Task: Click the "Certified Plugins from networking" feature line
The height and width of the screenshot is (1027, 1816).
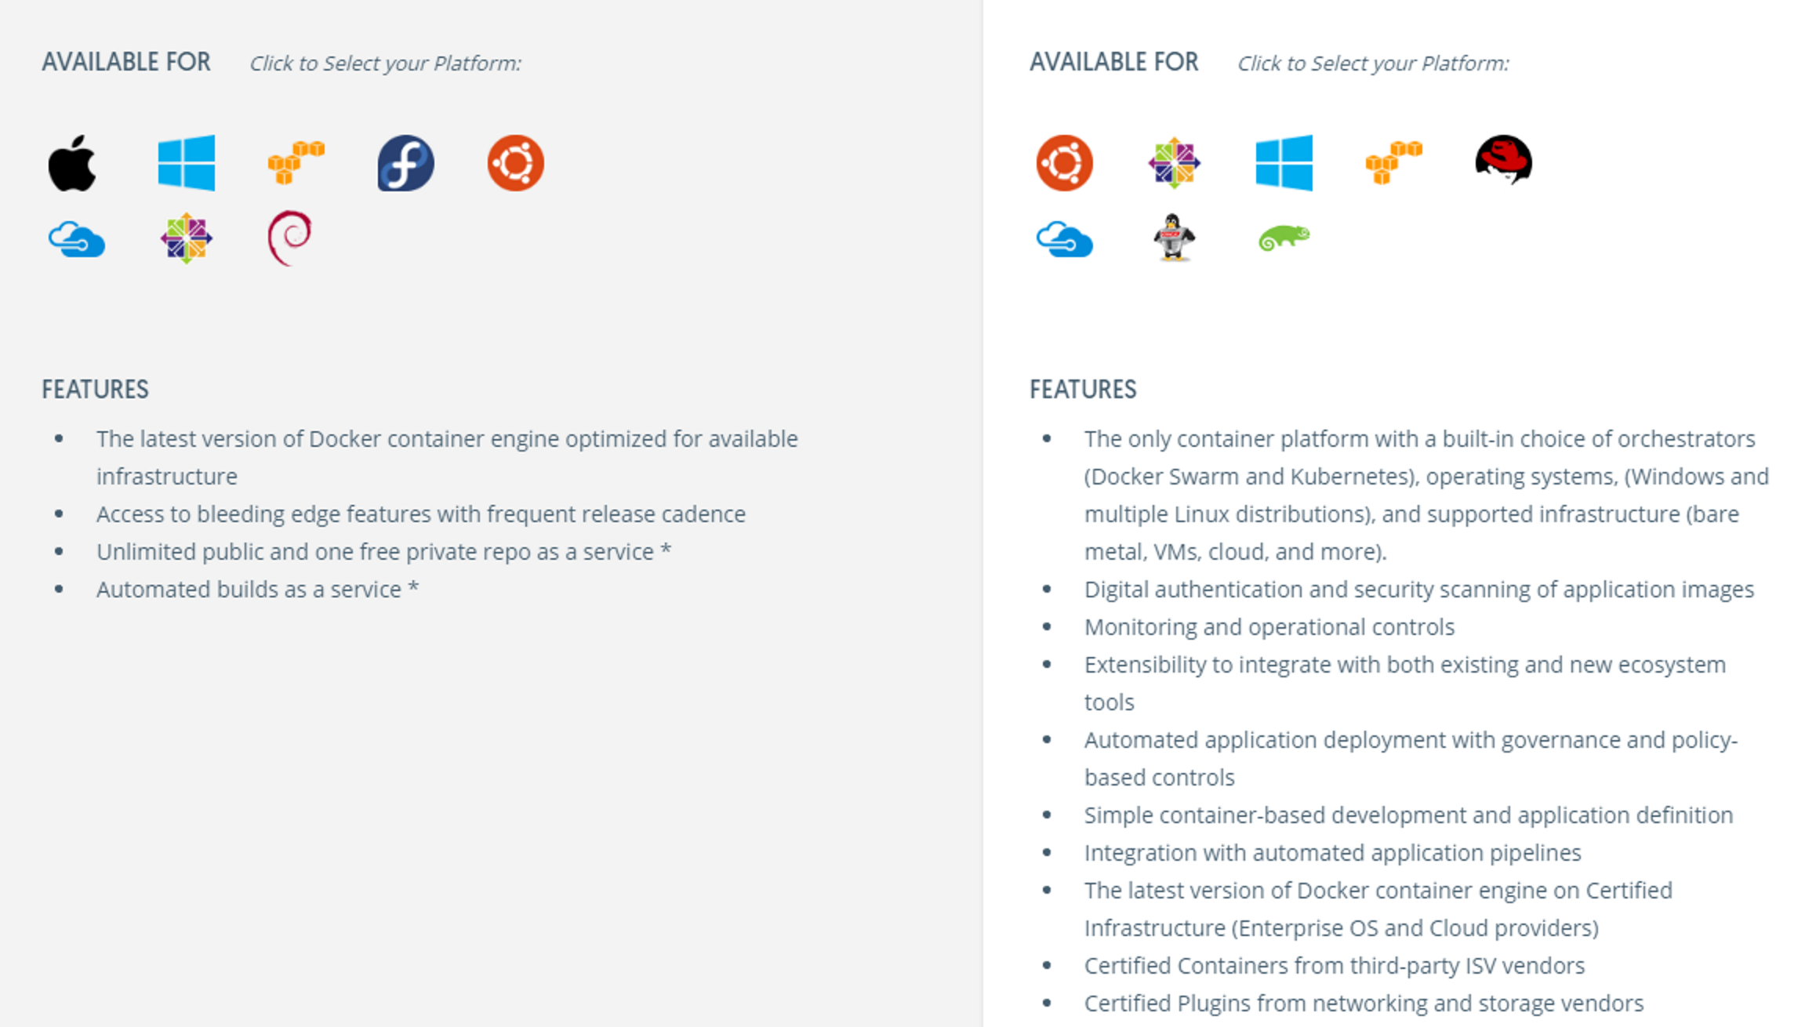Action: (x=1364, y=1003)
